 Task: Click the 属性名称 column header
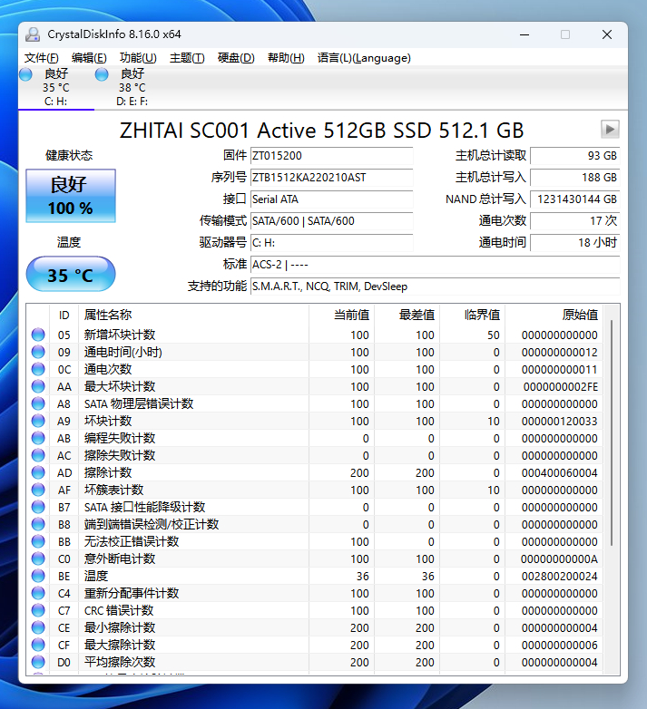[x=193, y=315]
